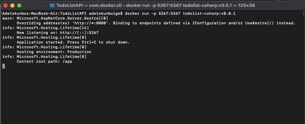Click the TodoListAPI folder proxy icon

pos(52,5)
